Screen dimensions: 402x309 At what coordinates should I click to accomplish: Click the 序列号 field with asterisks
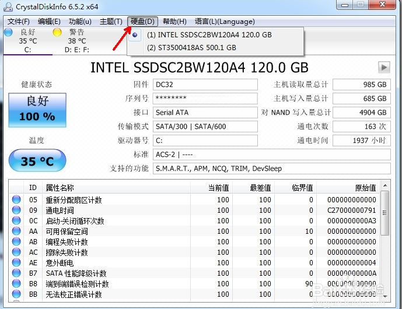click(x=205, y=99)
